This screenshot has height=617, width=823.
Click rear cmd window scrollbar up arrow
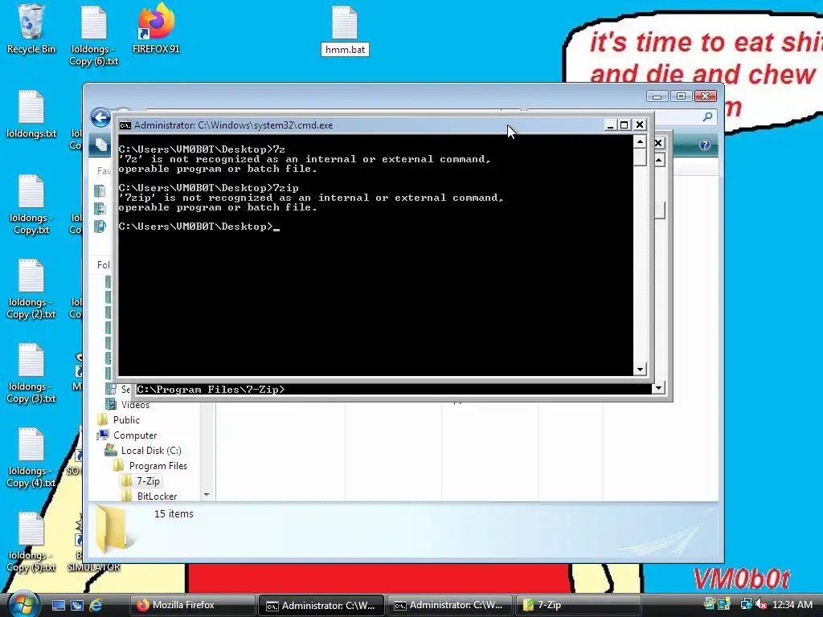point(659,160)
